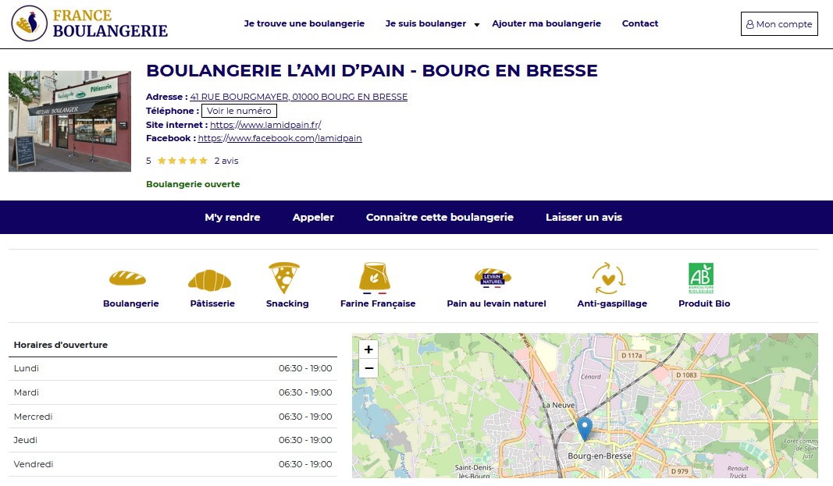Open Je trouve une boulangerie menu
This screenshot has height=486, width=833.
(304, 23)
